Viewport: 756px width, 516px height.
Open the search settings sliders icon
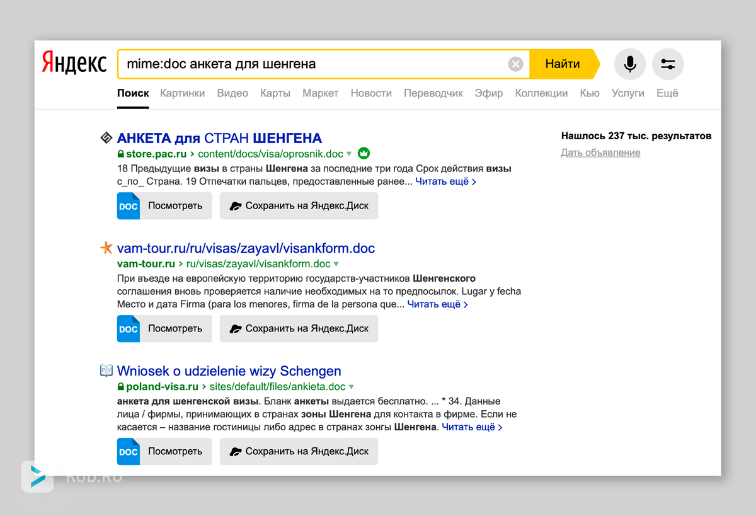point(668,64)
